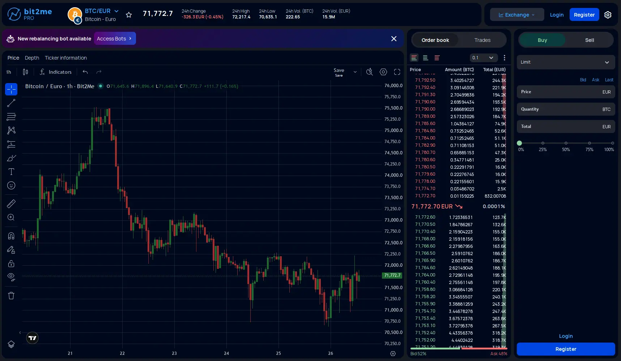This screenshot has height=361, width=621.
Task: Select the ruler measure tool
Action: tap(11, 204)
